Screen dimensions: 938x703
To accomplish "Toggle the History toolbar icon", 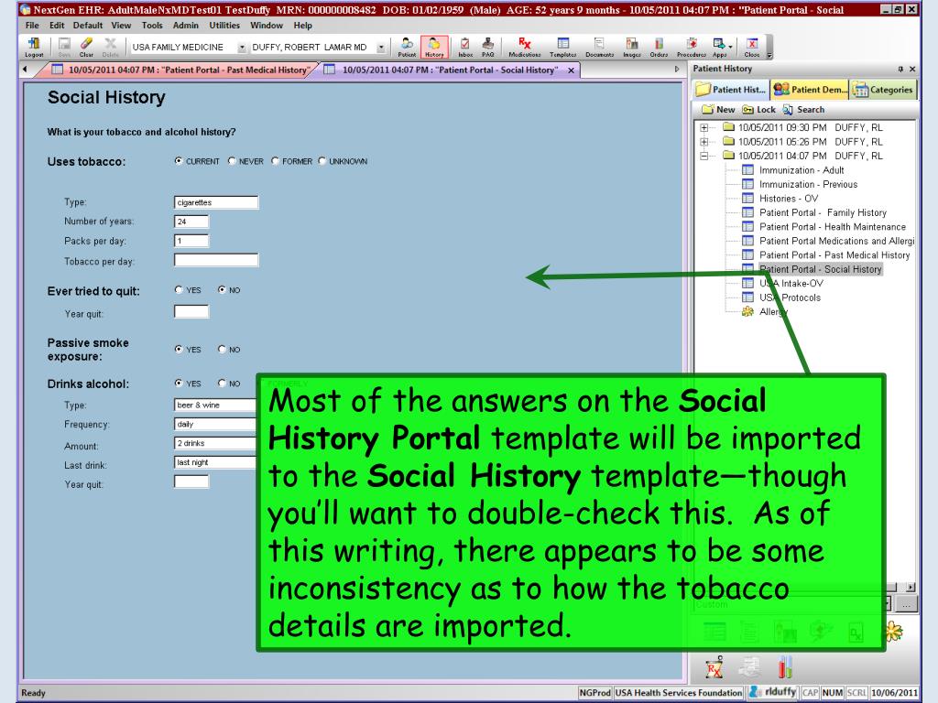I will (434, 47).
